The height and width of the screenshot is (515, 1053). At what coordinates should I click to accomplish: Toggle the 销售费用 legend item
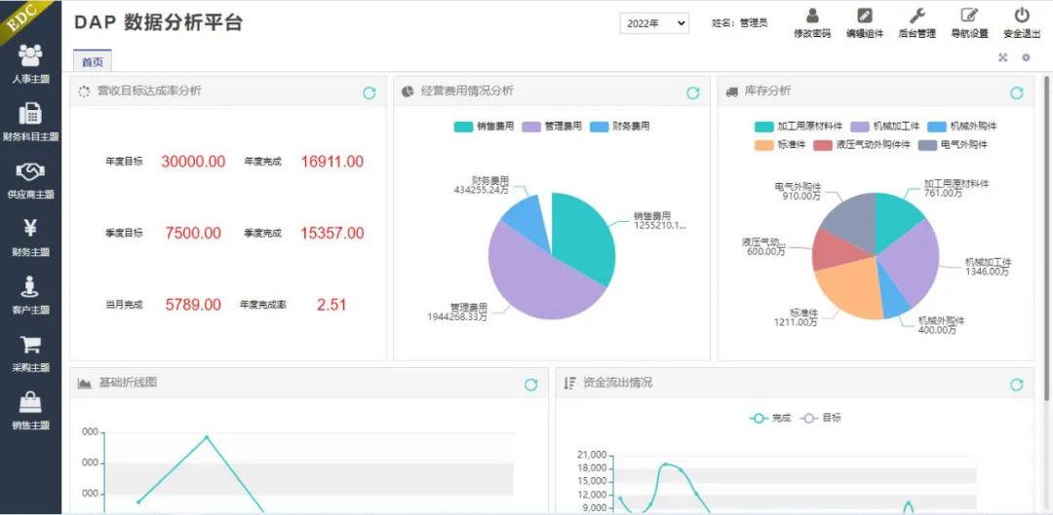[x=485, y=126]
